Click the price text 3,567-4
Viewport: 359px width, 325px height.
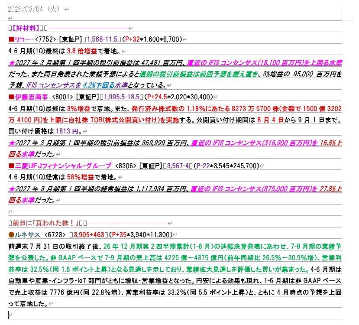(178, 166)
